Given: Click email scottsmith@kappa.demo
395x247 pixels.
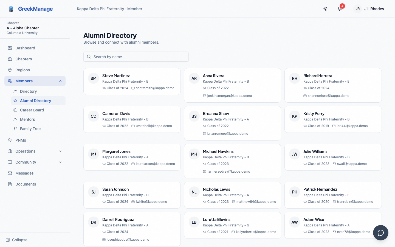Looking at the screenshot, I should [155, 88].
